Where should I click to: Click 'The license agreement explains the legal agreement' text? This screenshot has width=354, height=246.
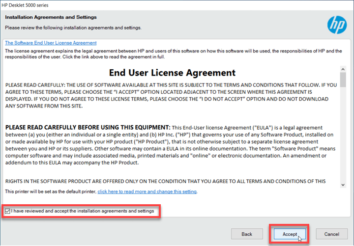click(174, 54)
